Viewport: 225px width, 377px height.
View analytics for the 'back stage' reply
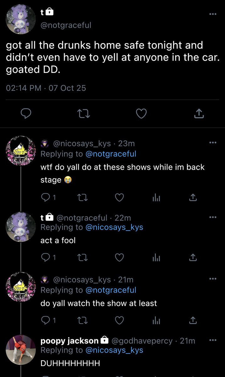pyautogui.click(x=156, y=197)
